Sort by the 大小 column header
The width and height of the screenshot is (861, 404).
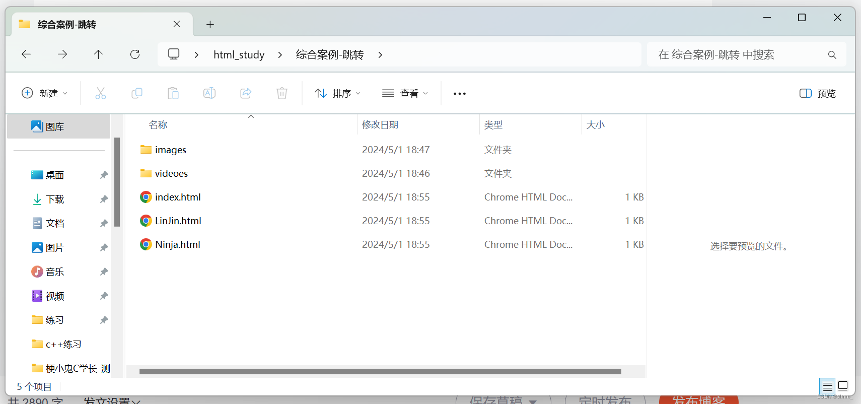[596, 125]
